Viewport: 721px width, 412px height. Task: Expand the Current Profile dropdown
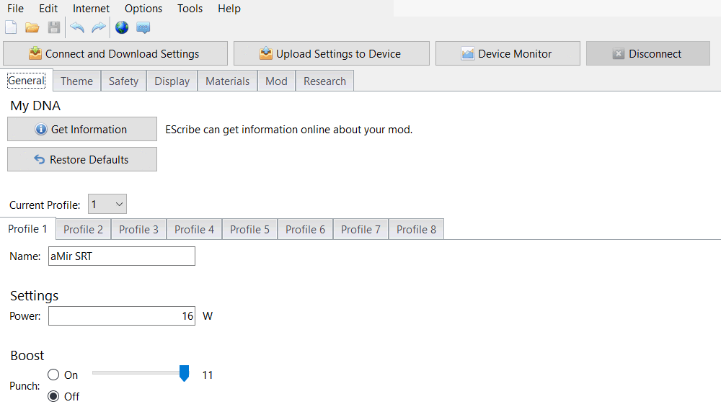point(107,205)
